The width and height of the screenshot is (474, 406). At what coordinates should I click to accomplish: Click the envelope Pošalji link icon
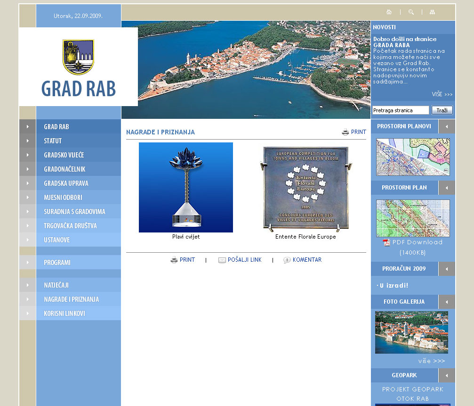click(x=222, y=260)
